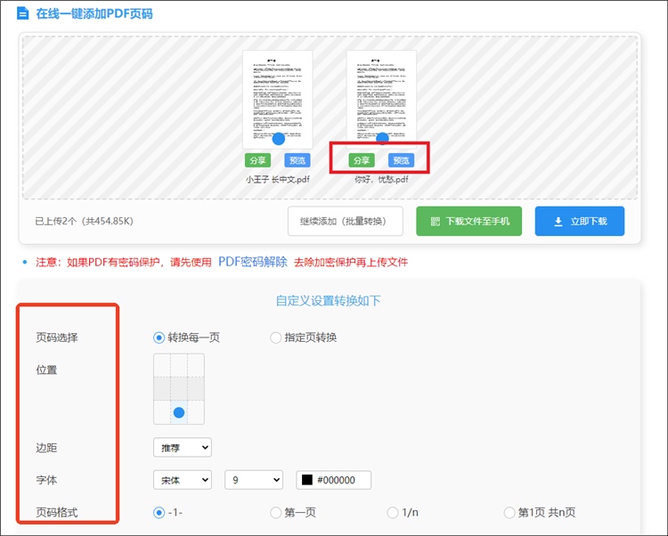The height and width of the screenshot is (536, 668).
Task: Click the 自定义设置转换如下 heading
Action: point(328,301)
